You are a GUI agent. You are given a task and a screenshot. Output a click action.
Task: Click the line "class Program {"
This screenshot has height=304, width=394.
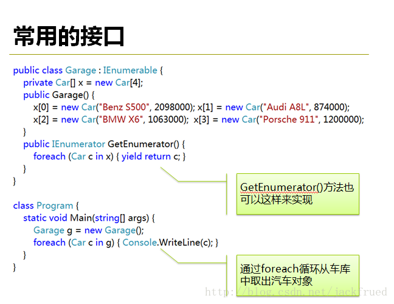click(x=46, y=206)
